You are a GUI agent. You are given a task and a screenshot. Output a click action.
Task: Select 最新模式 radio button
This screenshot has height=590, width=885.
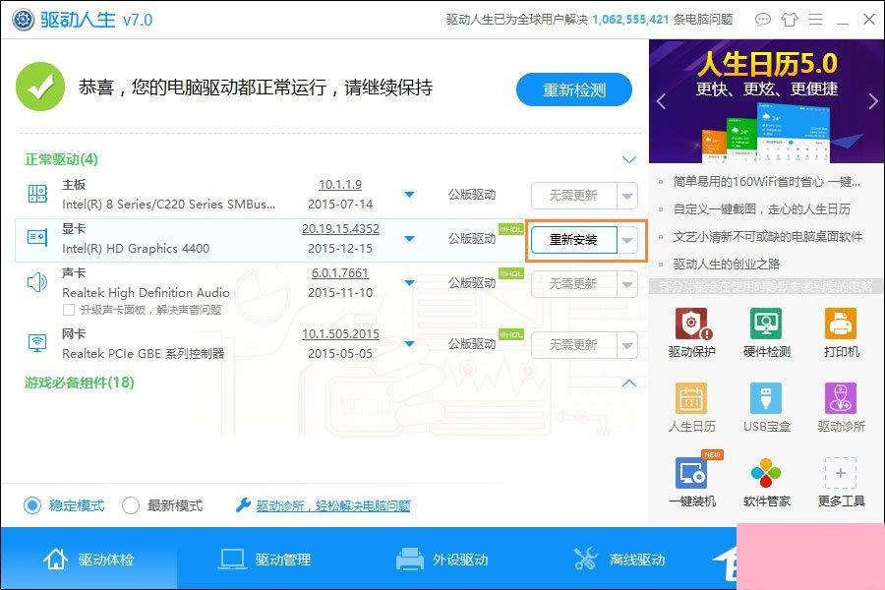(x=131, y=505)
